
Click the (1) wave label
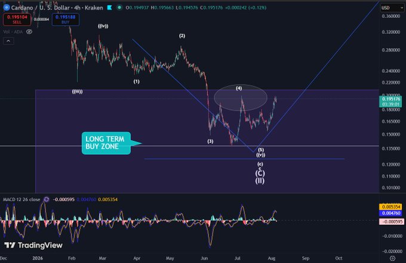coord(137,81)
